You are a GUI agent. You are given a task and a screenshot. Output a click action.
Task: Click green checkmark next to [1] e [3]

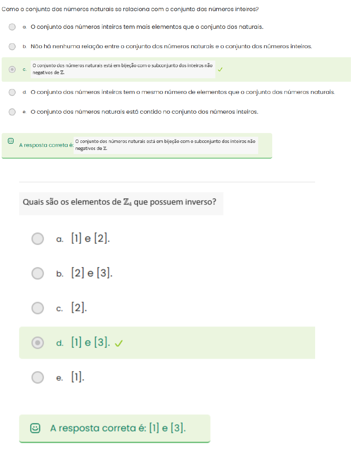coord(118,343)
